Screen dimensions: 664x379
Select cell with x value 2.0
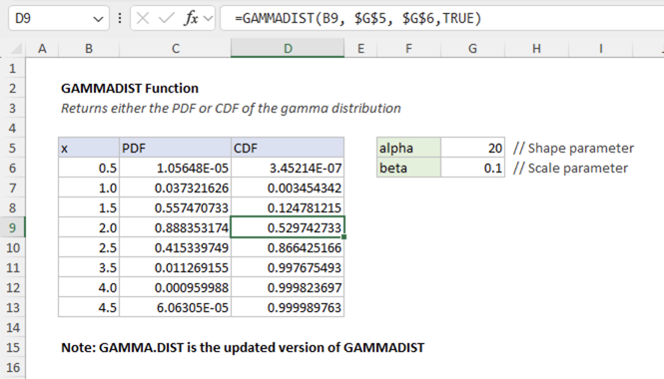[x=89, y=227]
